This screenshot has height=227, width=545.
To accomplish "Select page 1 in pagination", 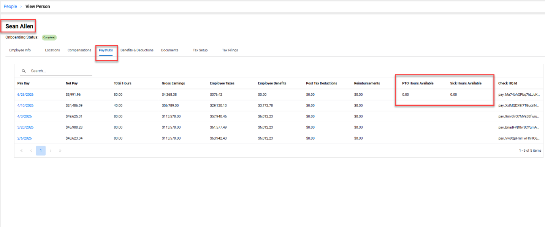I will pyautogui.click(x=41, y=151).
